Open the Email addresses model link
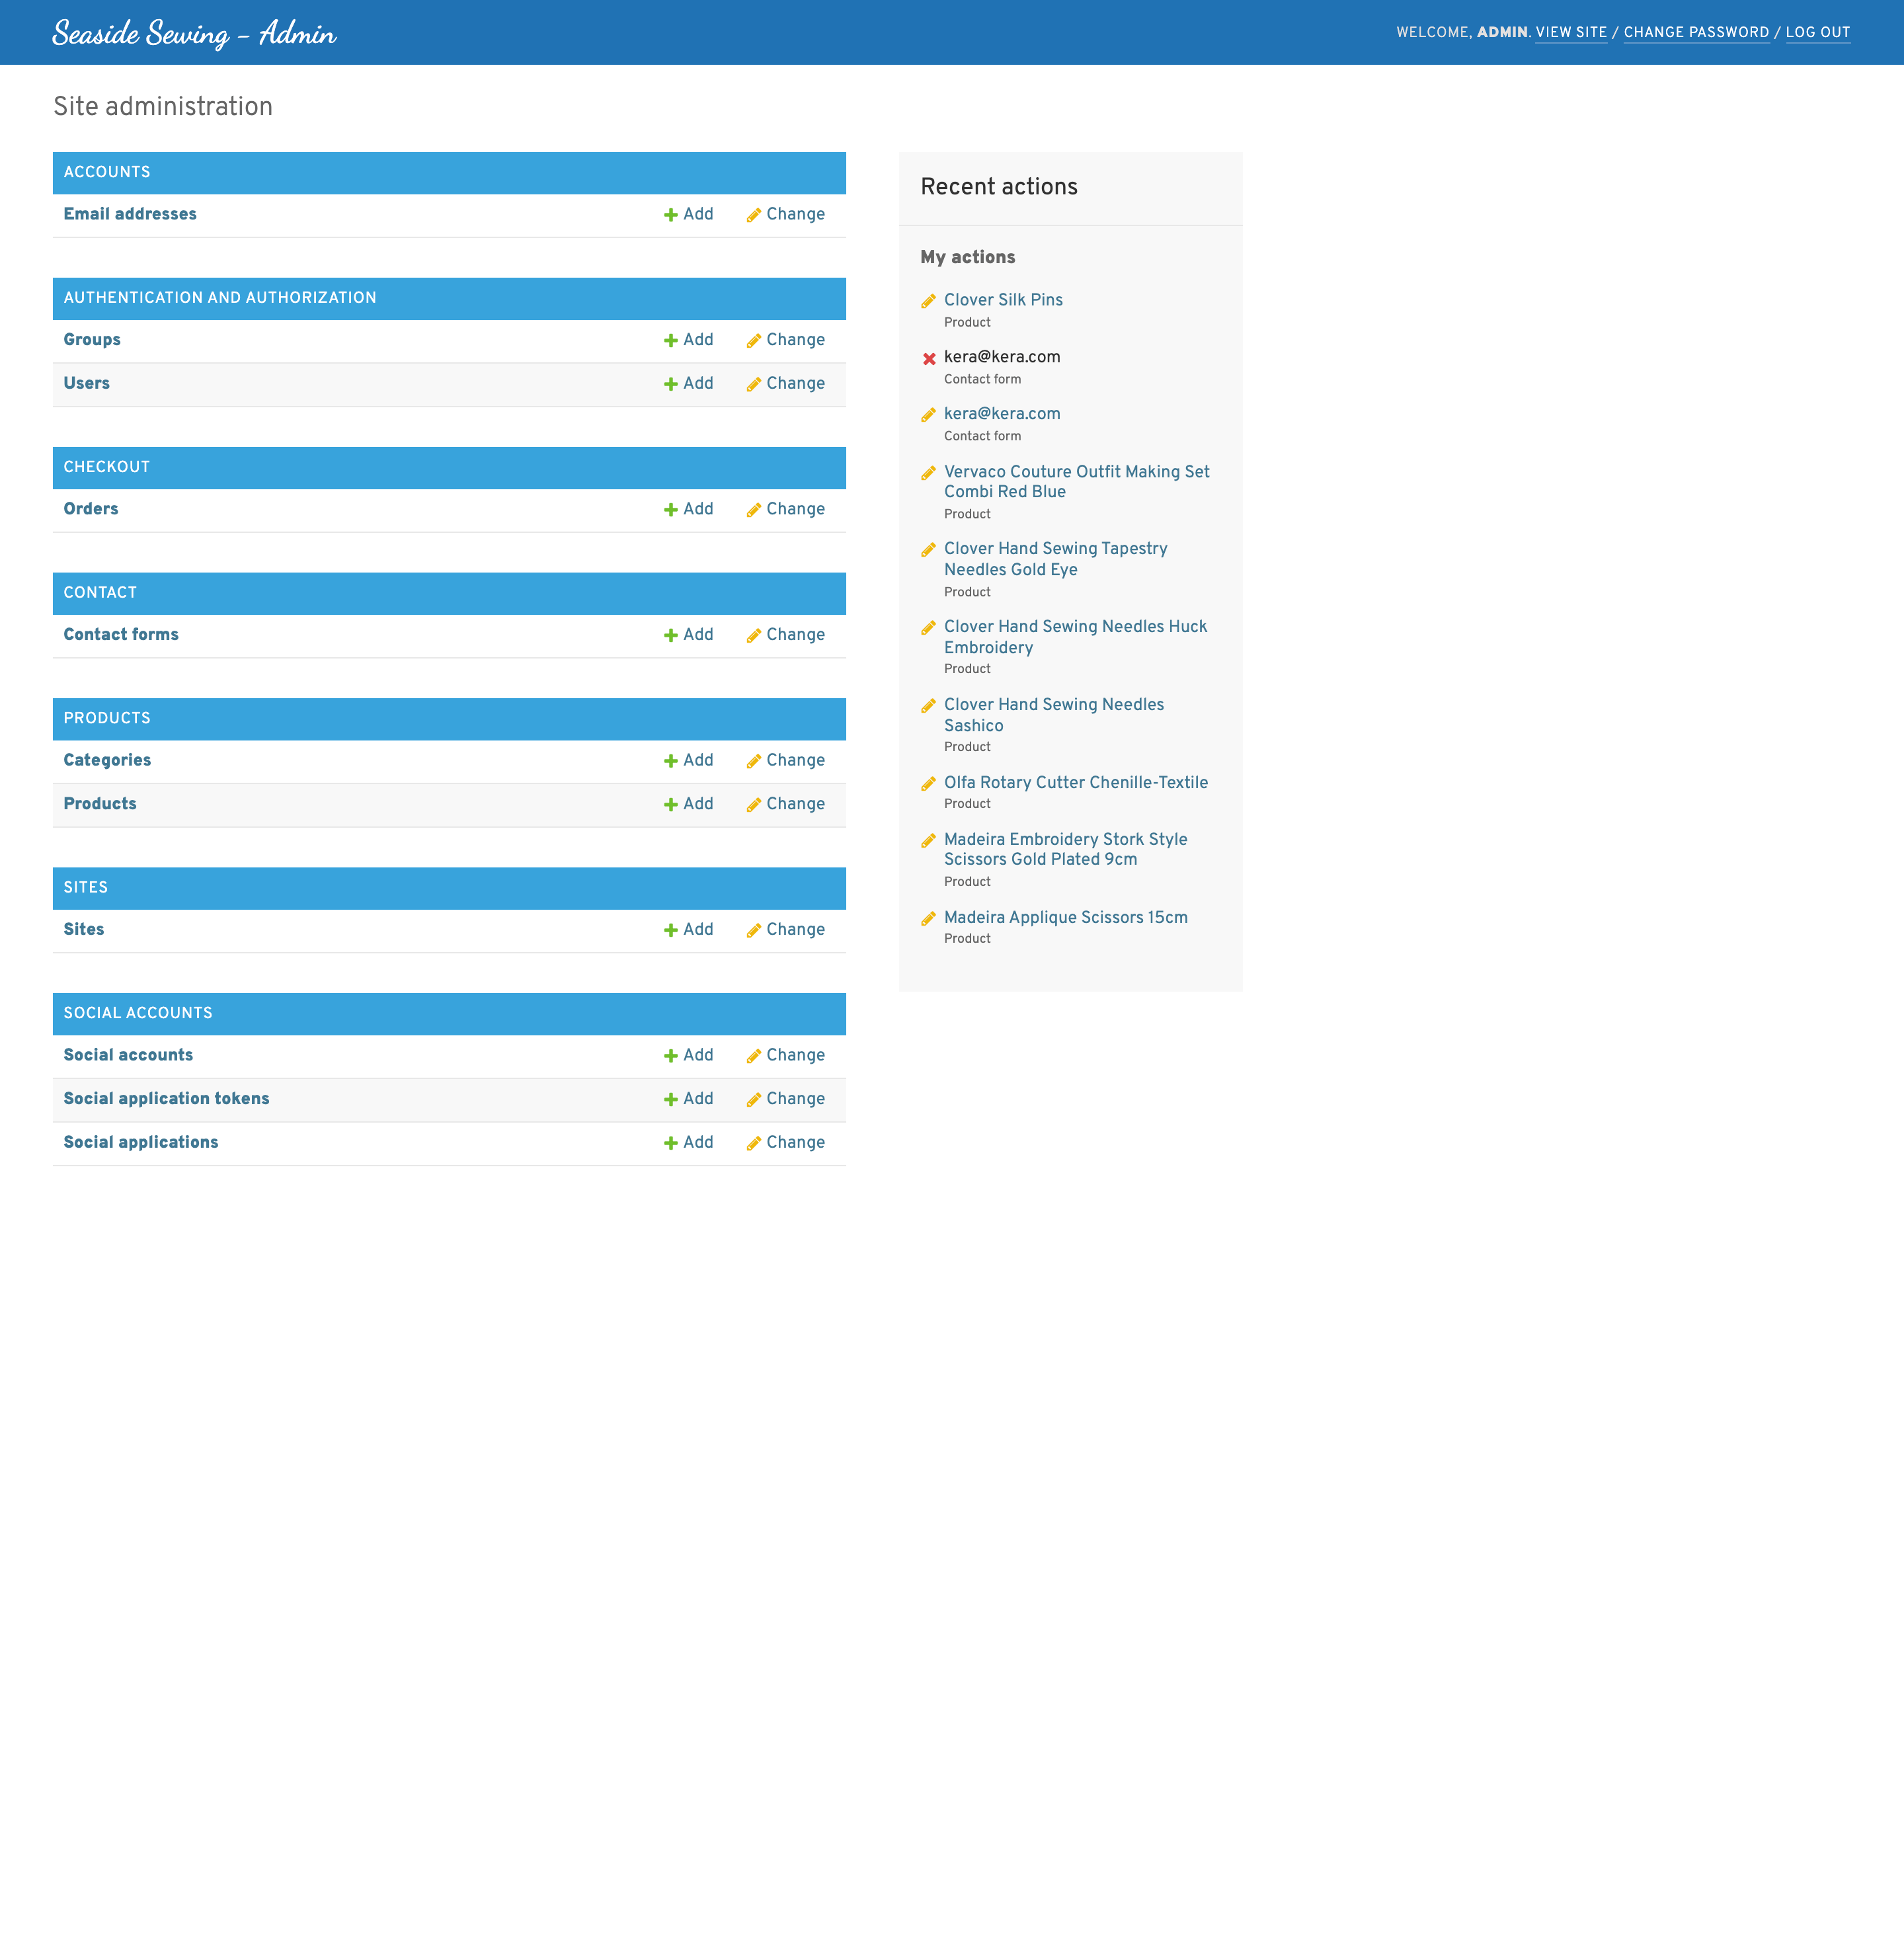Image resolution: width=1904 pixels, height=1957 pixels. [x=130, y=214]
